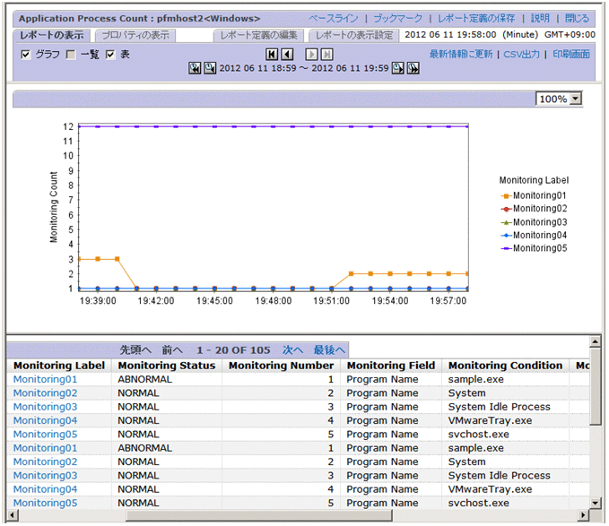Click the next-page arrow icon

[313, 54]
